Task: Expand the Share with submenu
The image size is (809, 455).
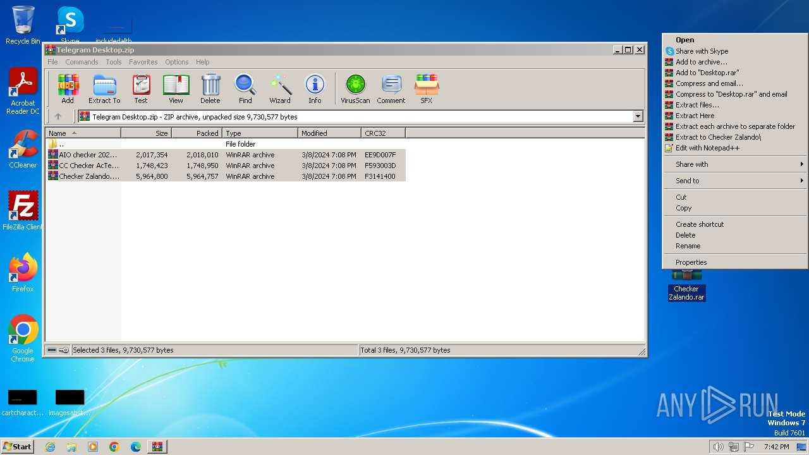Action: (734, 164)
